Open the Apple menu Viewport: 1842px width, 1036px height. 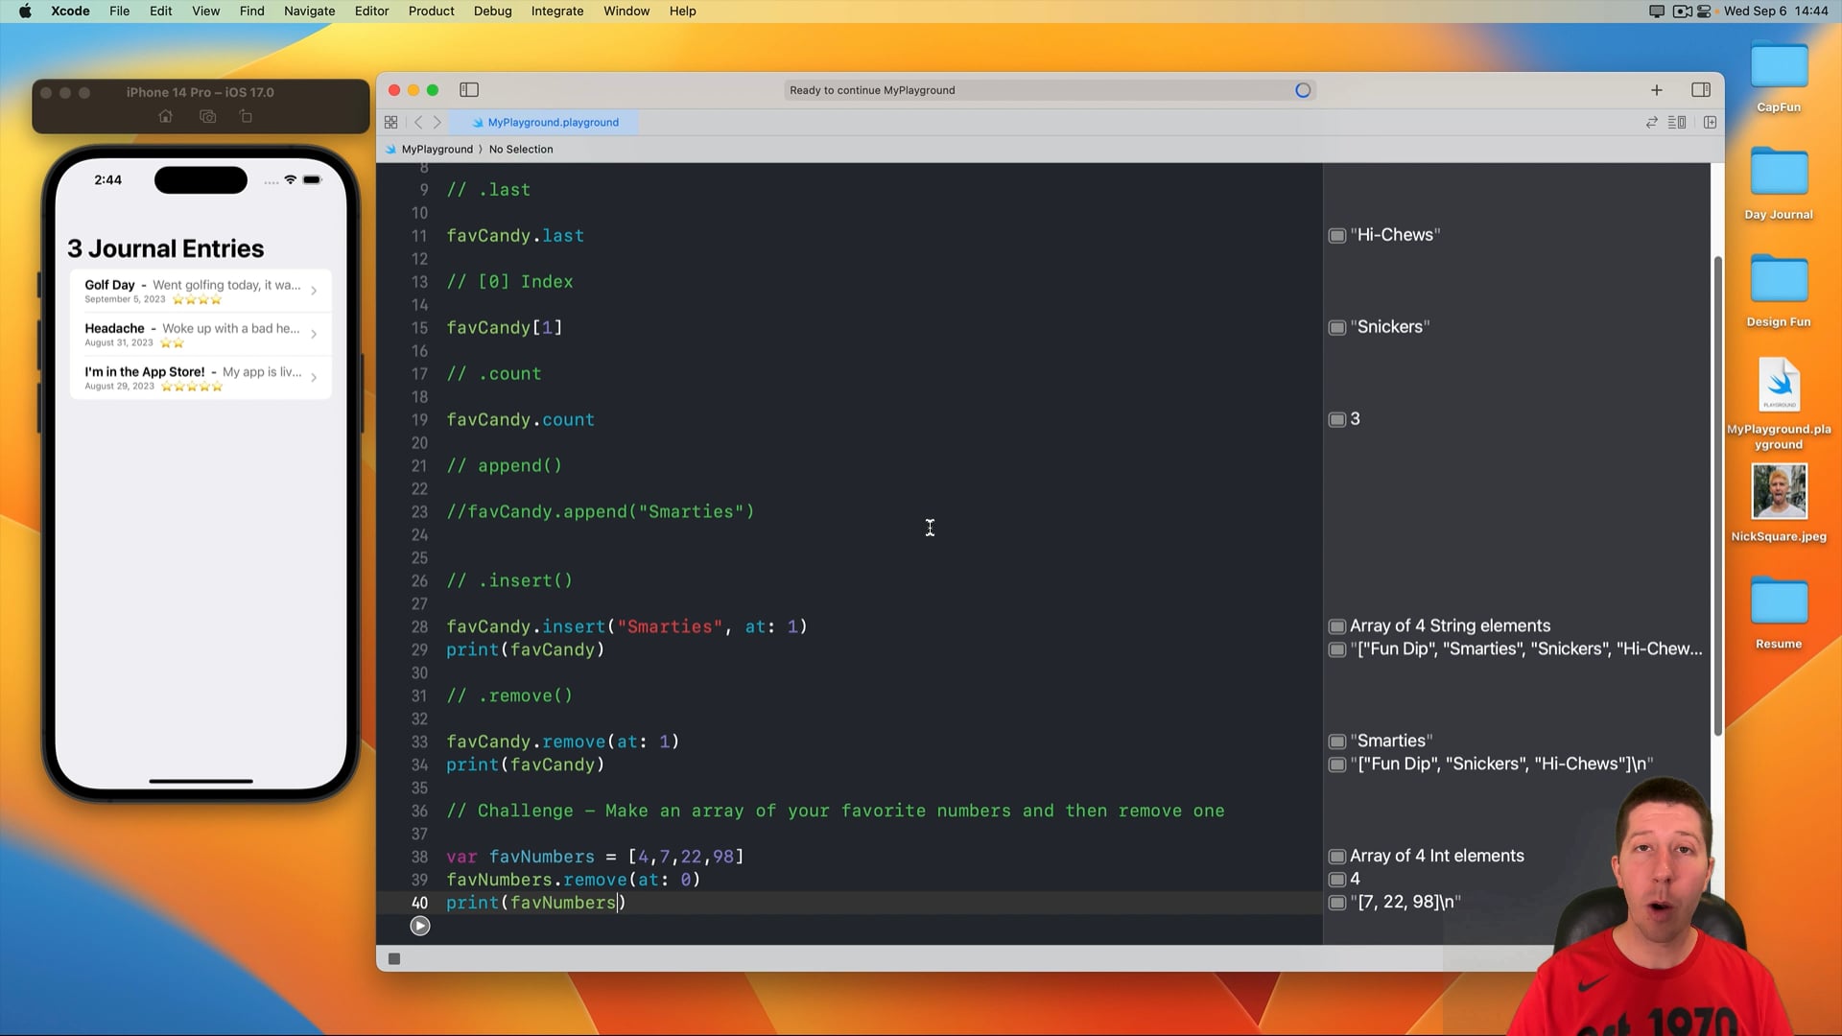click(25, 12)
